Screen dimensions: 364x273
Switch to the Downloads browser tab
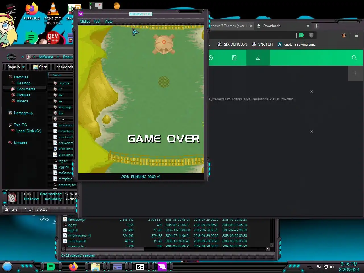point(272,26)
